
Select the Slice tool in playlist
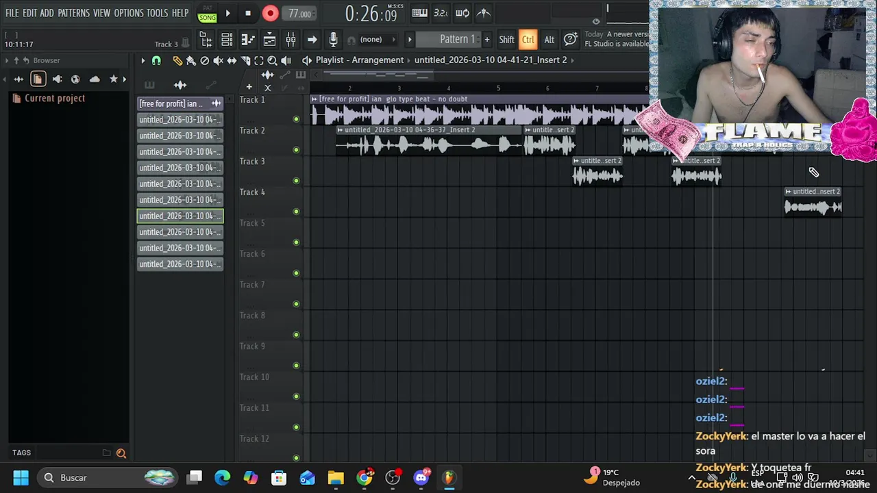[245, 61]
